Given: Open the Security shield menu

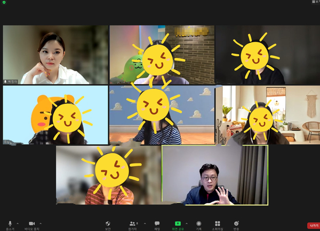Looking at the screenshot, I should point(108,225).
